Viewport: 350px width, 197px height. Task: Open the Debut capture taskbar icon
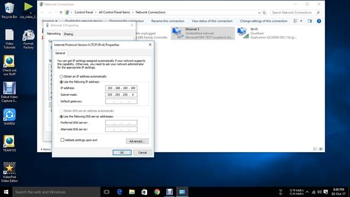170,192
